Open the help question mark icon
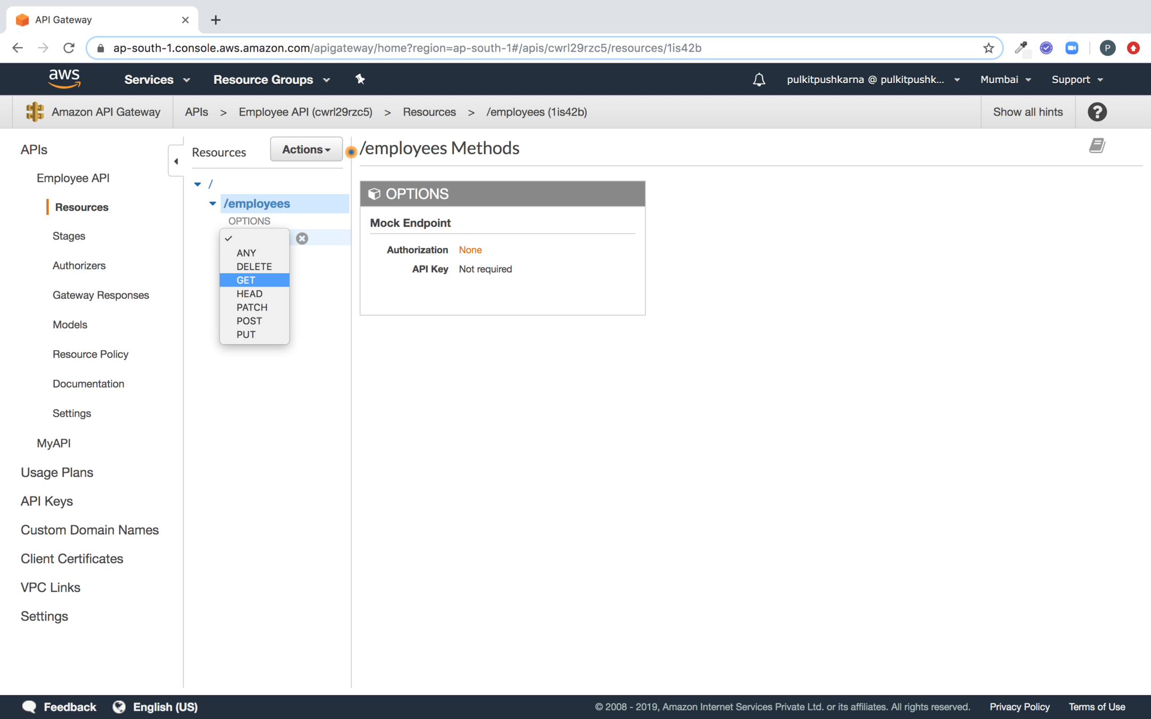1151x719 pixels. [1097, 112]
